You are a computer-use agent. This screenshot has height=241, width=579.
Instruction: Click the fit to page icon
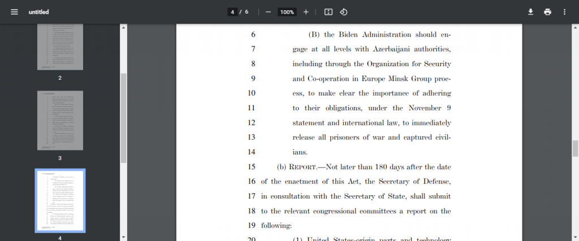pyautogui.click(x=328, y=12)
